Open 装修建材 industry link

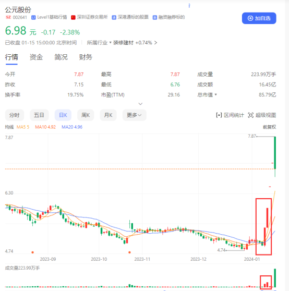click(x=123, y=43)
